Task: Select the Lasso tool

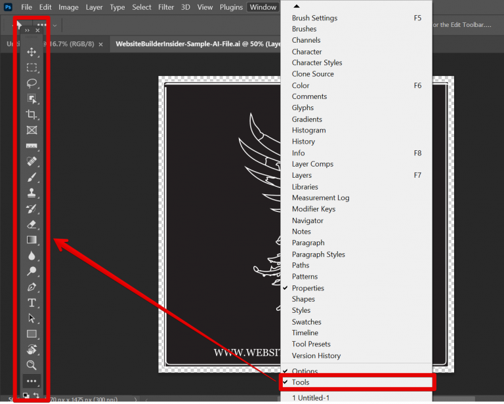Action: pyautogui.click(x=31, y=83)
